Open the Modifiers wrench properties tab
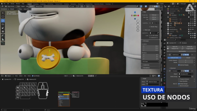The width and height of the screenshot is (197, 111). [x=164, y=69]
